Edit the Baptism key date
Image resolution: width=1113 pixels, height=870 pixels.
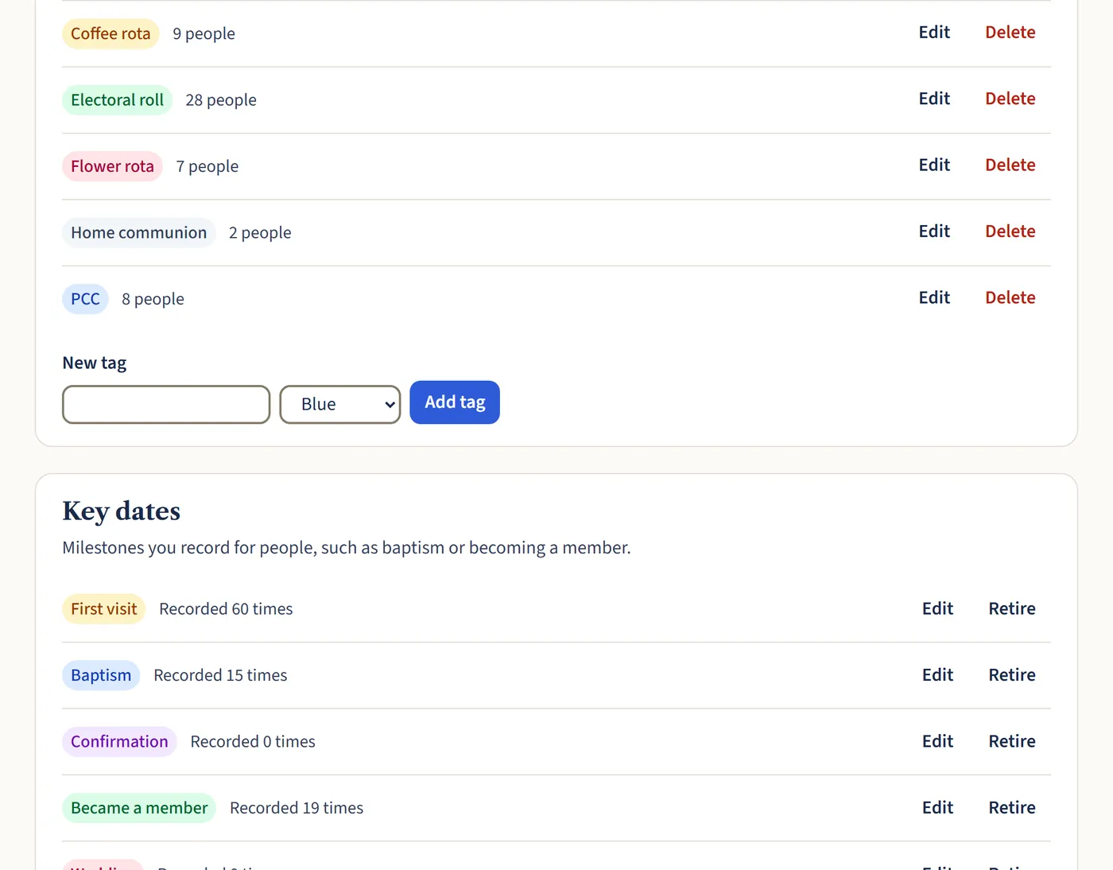[937, 675]
